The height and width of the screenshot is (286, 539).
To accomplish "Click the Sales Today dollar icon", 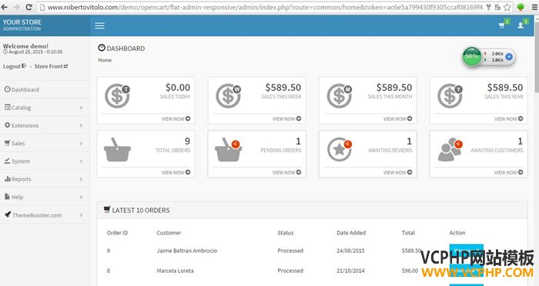I will tap(117, 96).
